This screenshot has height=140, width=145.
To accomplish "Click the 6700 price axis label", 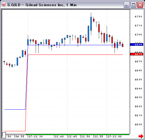I will [138, 35].
